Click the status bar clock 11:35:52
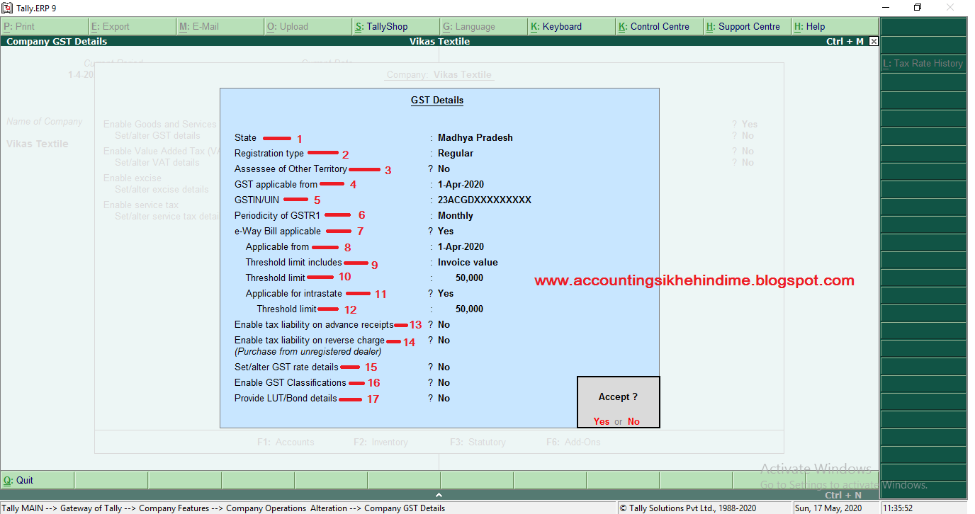975x514 pixels. point(899,508)
